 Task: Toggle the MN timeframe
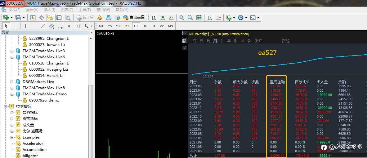pos(171,26)
